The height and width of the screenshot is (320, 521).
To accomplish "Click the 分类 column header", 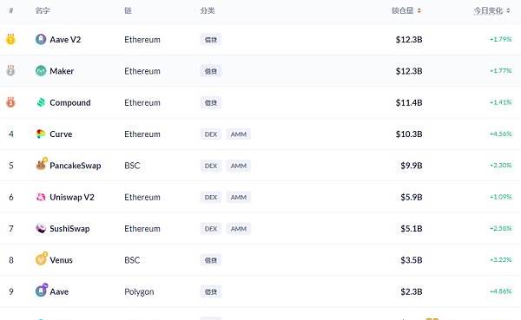I will point(208,10).
